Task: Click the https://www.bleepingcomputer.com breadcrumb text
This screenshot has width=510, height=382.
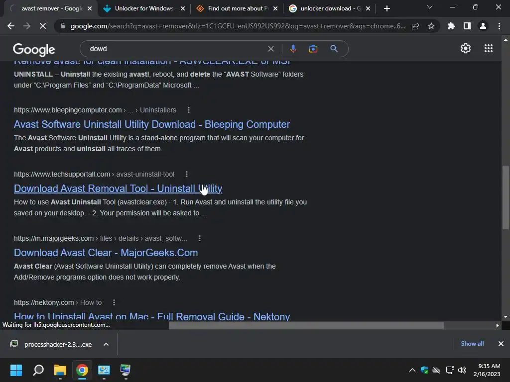Action: point(68,110)
